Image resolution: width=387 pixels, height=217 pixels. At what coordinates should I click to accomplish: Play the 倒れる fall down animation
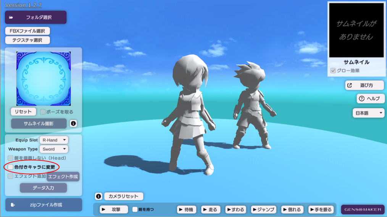coord(292,209)
